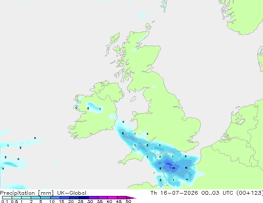Pick the 45–50 mm legend color swatch
263x203 pixels.
[x=122, y=198]
